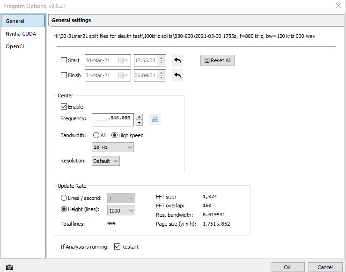Click the undo arrow beside Start time

click(x=177, y=60)
